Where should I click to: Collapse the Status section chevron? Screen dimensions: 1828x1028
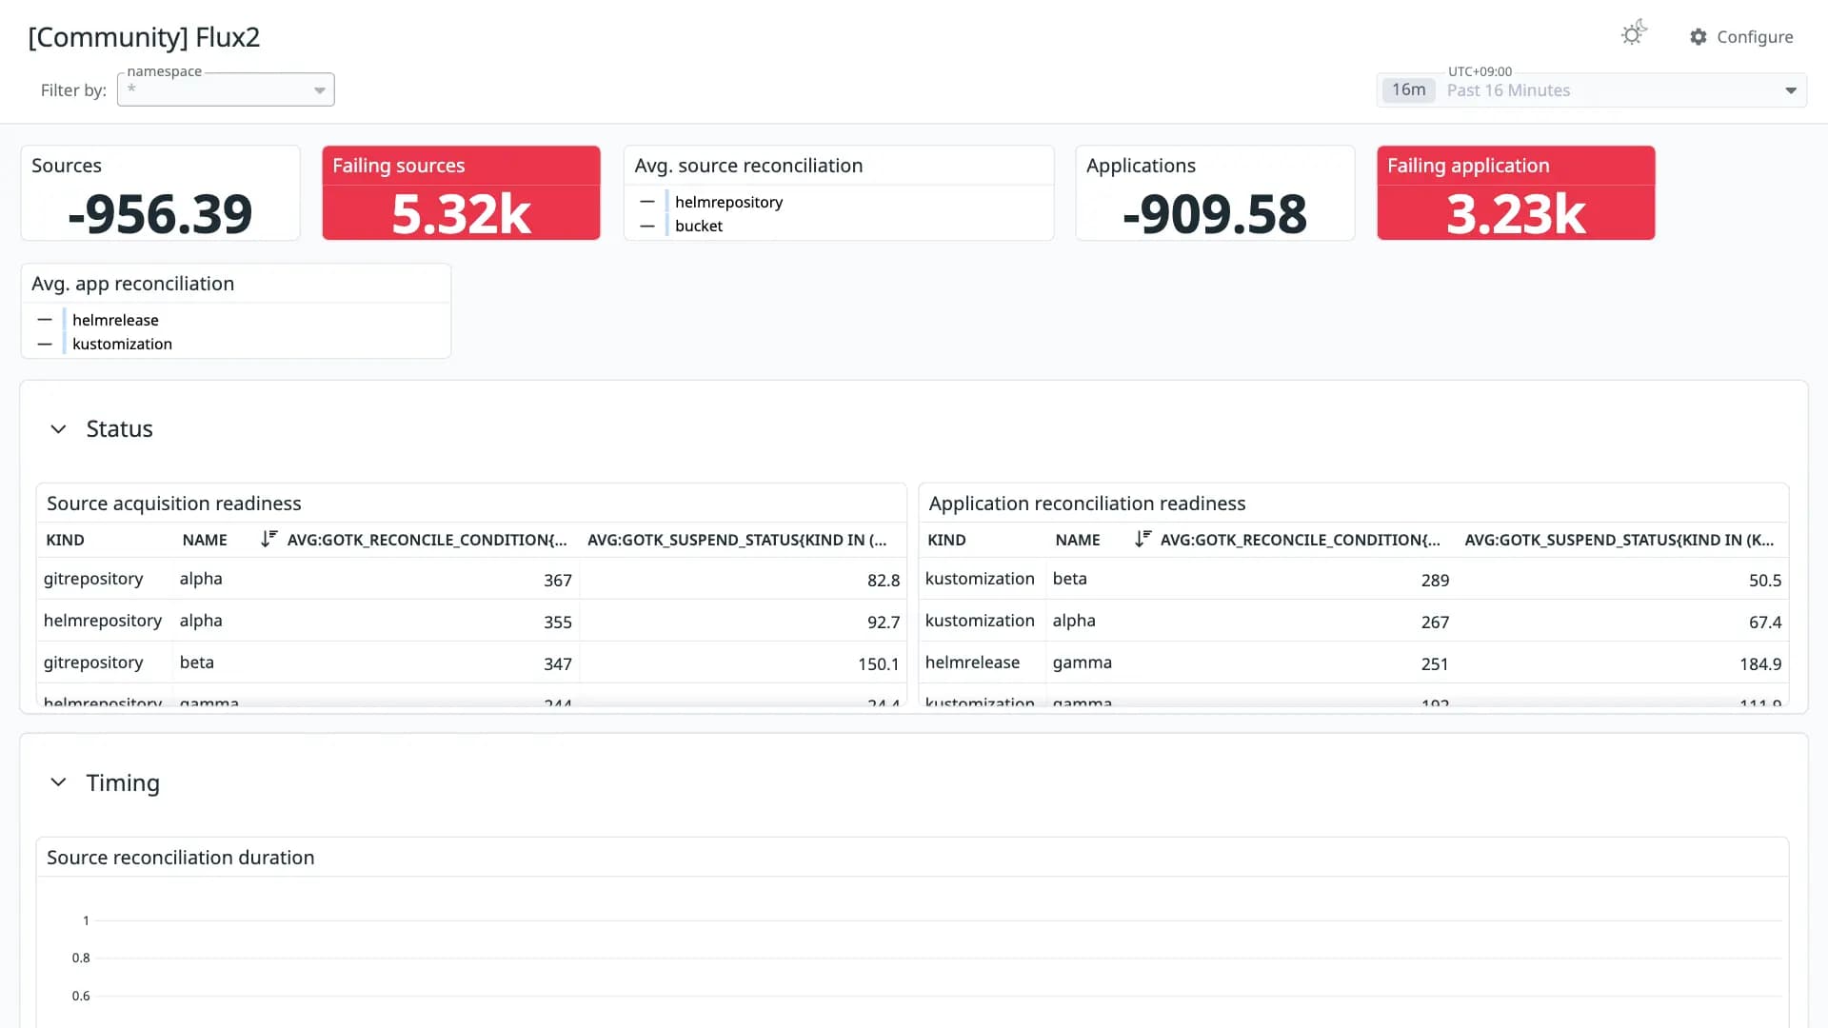58,429
